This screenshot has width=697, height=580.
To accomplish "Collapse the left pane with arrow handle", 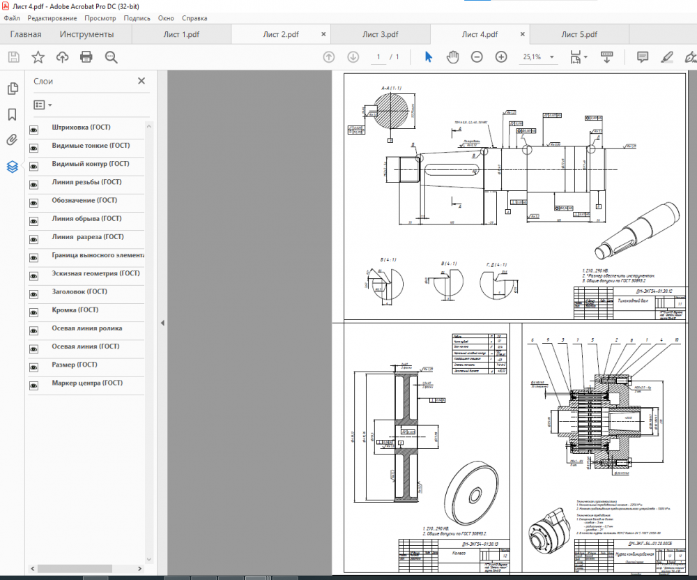I will coord(162,323).
